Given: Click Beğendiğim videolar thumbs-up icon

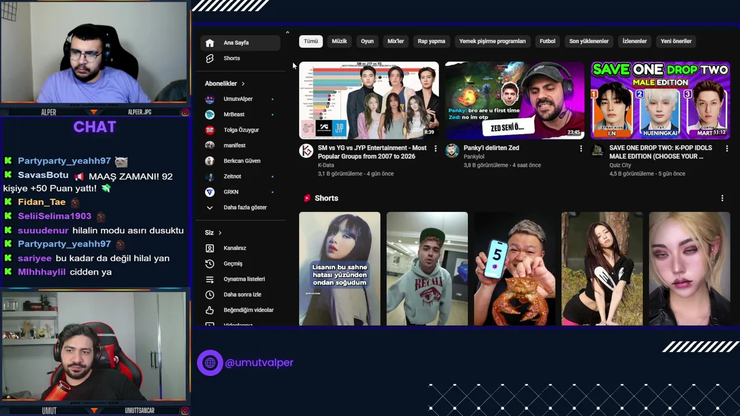Looking at the screenshot, I should [210, 310].
